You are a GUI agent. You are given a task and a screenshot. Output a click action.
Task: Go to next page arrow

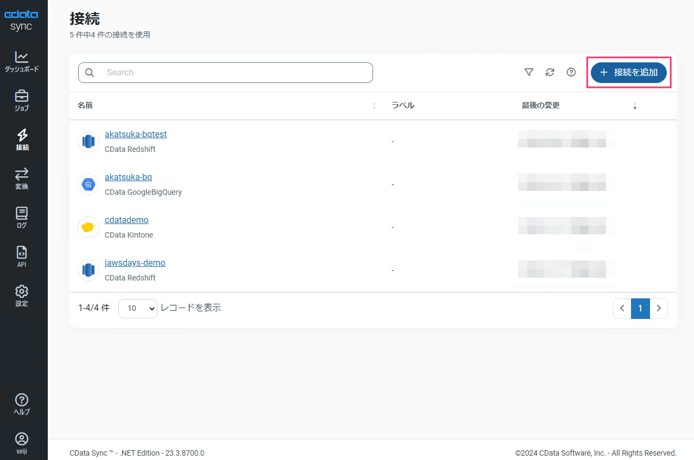click(x=659, y=308)
